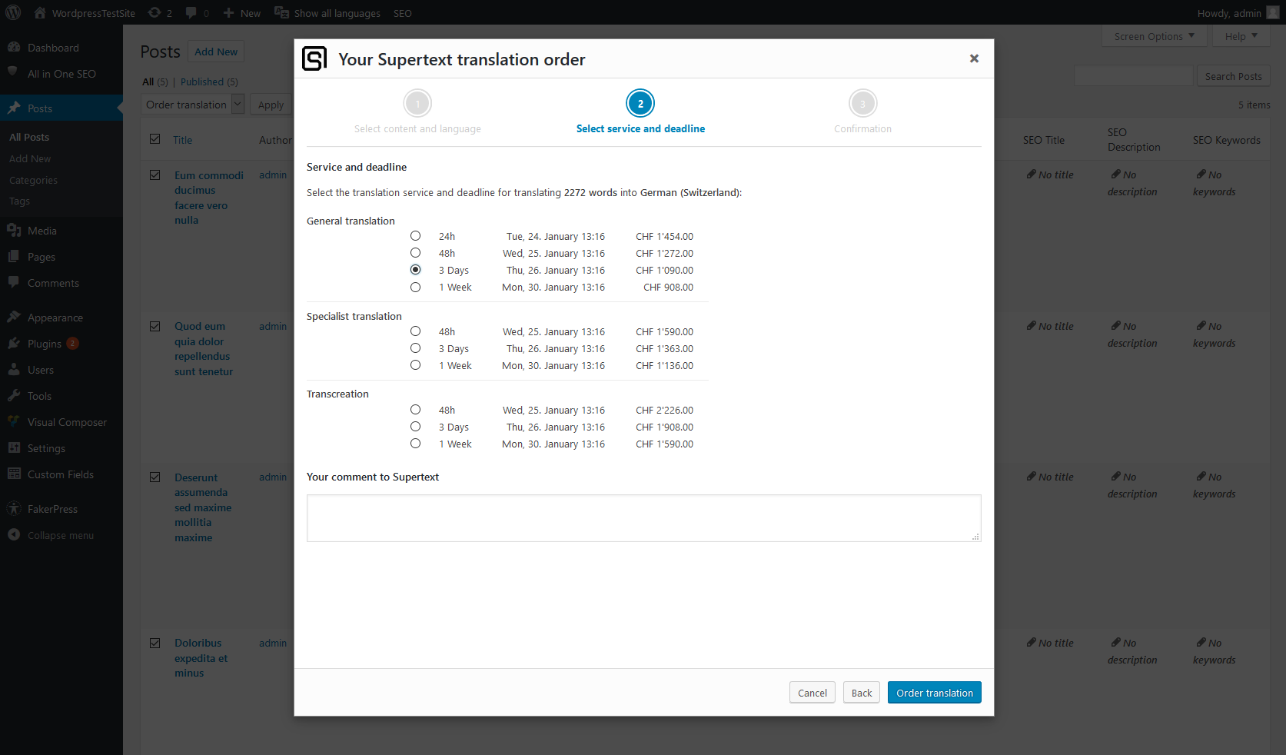Click the Plugins plug icon in sidebar
Screen dimensions: 1286x755
(14, 344)
